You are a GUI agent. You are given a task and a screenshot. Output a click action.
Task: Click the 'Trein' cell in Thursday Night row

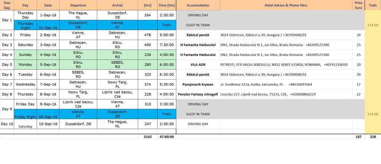point(166,25)
